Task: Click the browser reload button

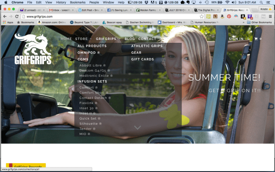Action: [x=18, y=16]
